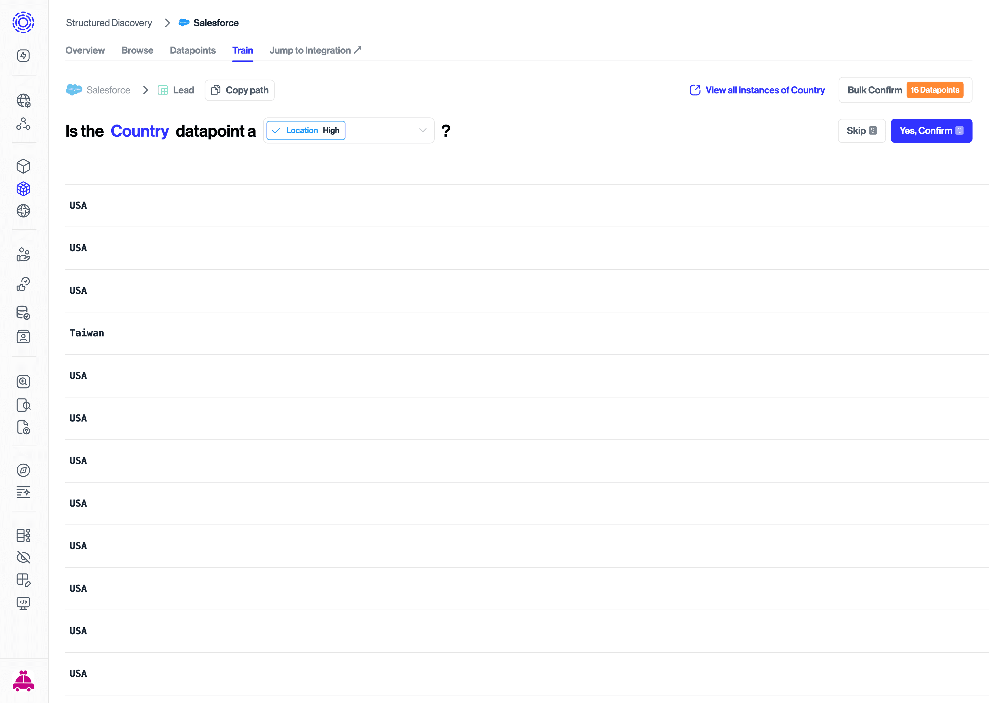Click the compass sidebar icon
The width and height of the screenshot is (989, 703).
pos(23,470)
